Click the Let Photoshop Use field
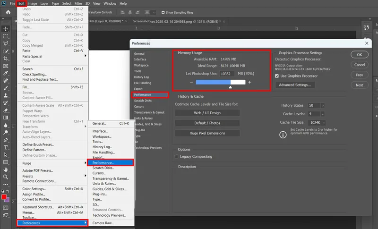The image size is (378, 229). coord(227,74)
